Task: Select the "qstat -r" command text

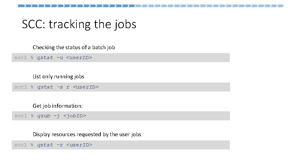Action: (x=50, y=145)
